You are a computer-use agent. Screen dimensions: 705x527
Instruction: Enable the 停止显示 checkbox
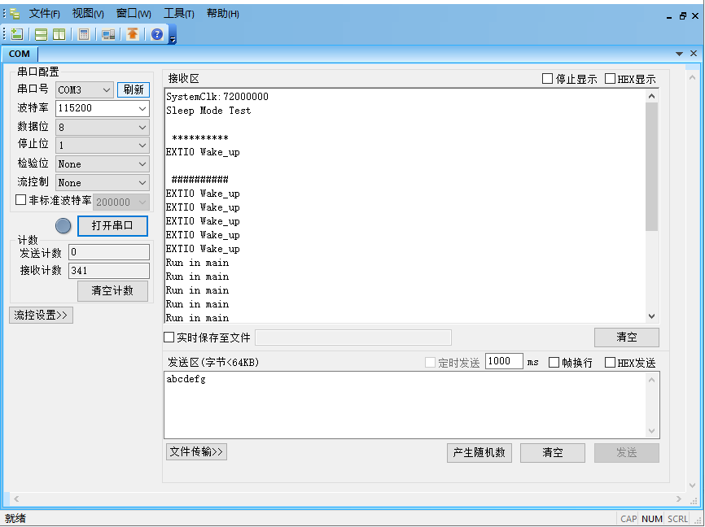click(547, 79)
